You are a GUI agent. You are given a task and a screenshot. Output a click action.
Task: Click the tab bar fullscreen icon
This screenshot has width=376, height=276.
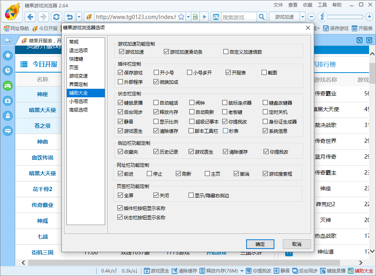click(x=359, y=40)
